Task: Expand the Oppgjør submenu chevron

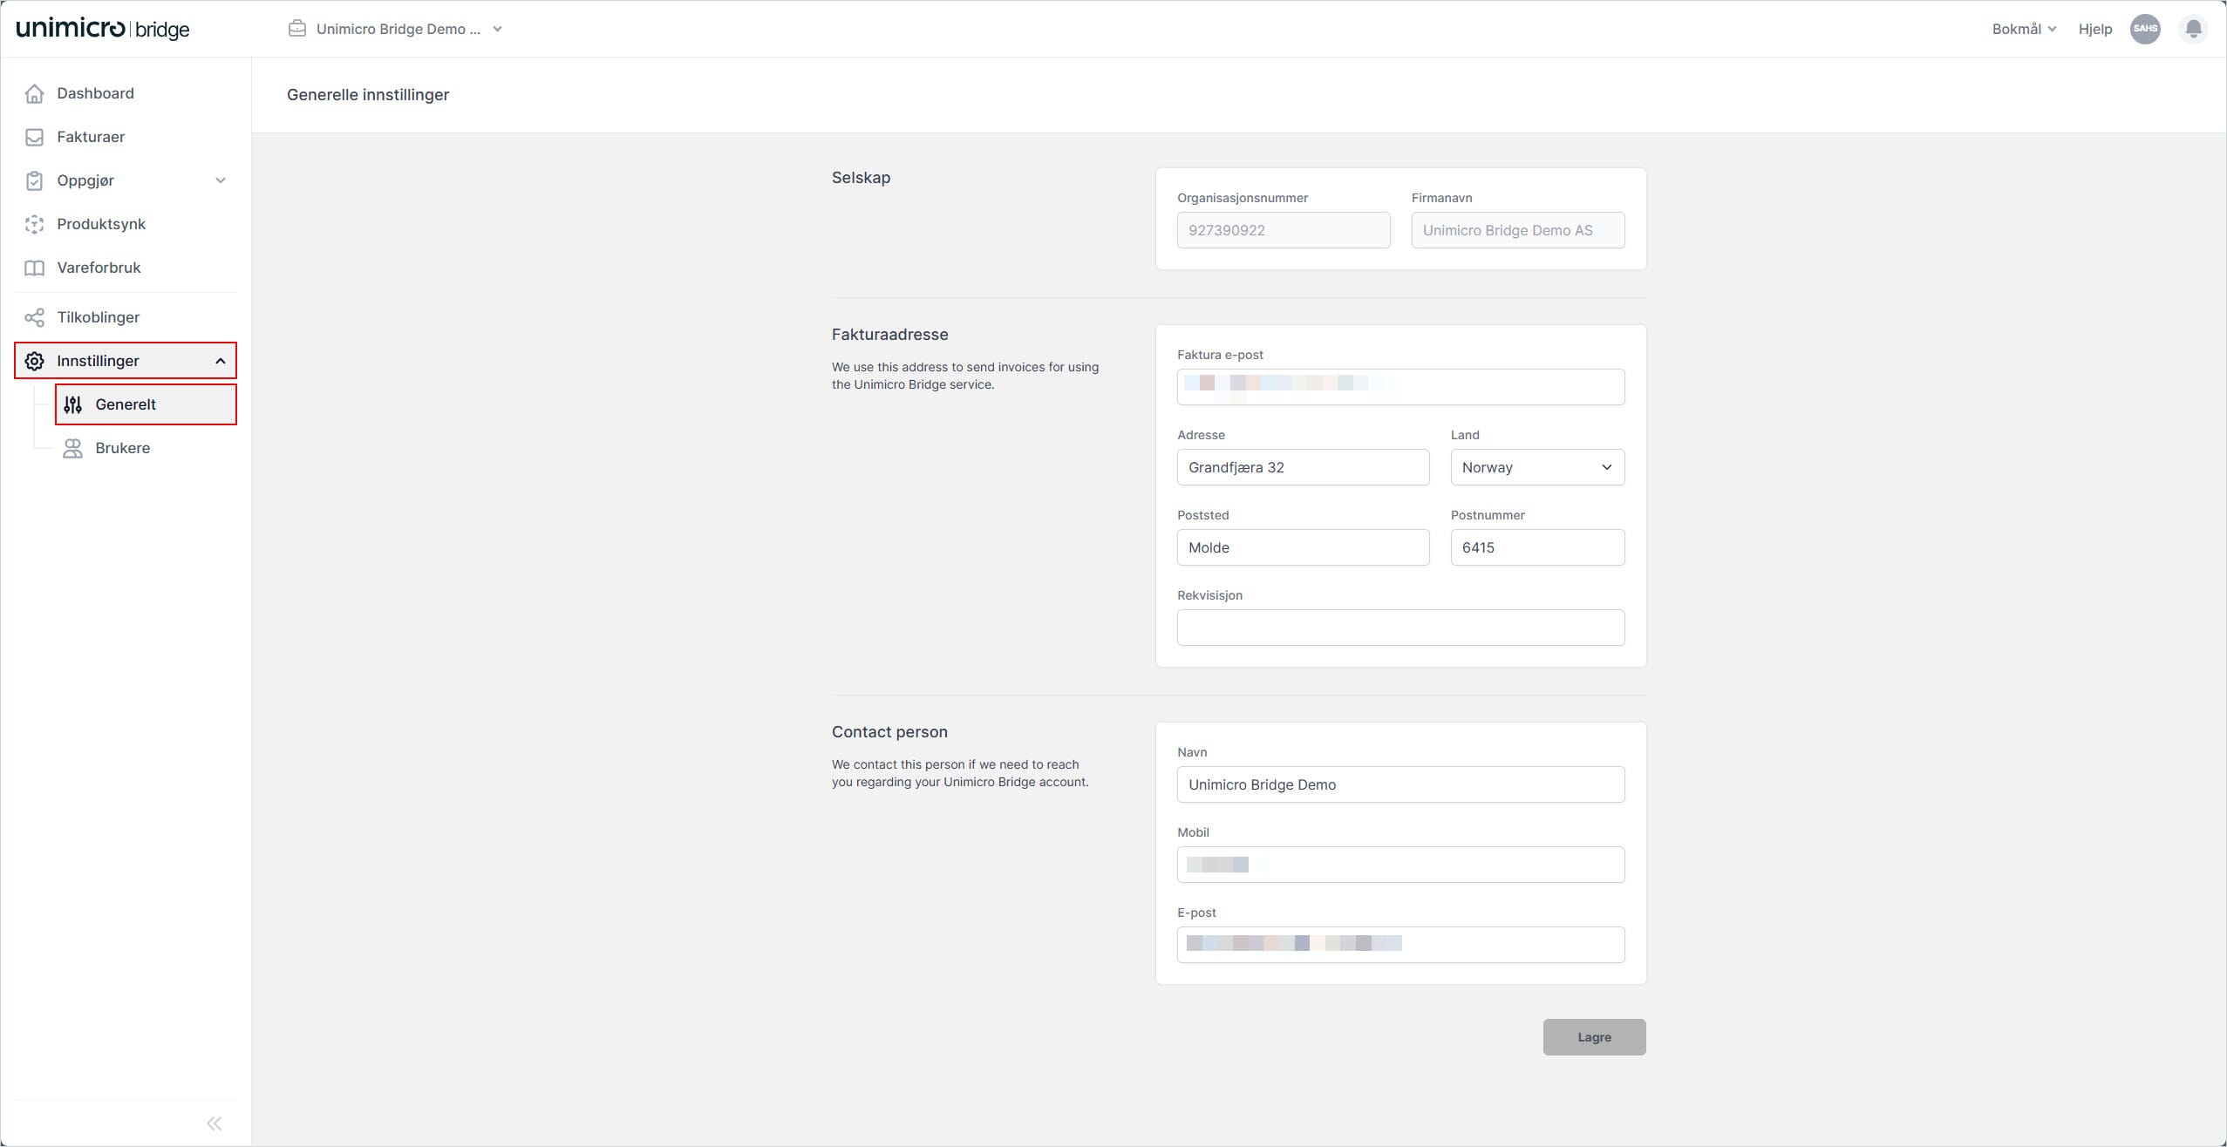Action: coord(221,180)
